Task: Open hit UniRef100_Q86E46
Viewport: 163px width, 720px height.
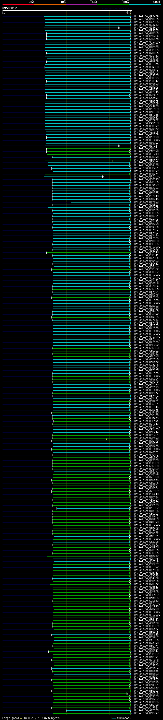Action: click(146, 252)
